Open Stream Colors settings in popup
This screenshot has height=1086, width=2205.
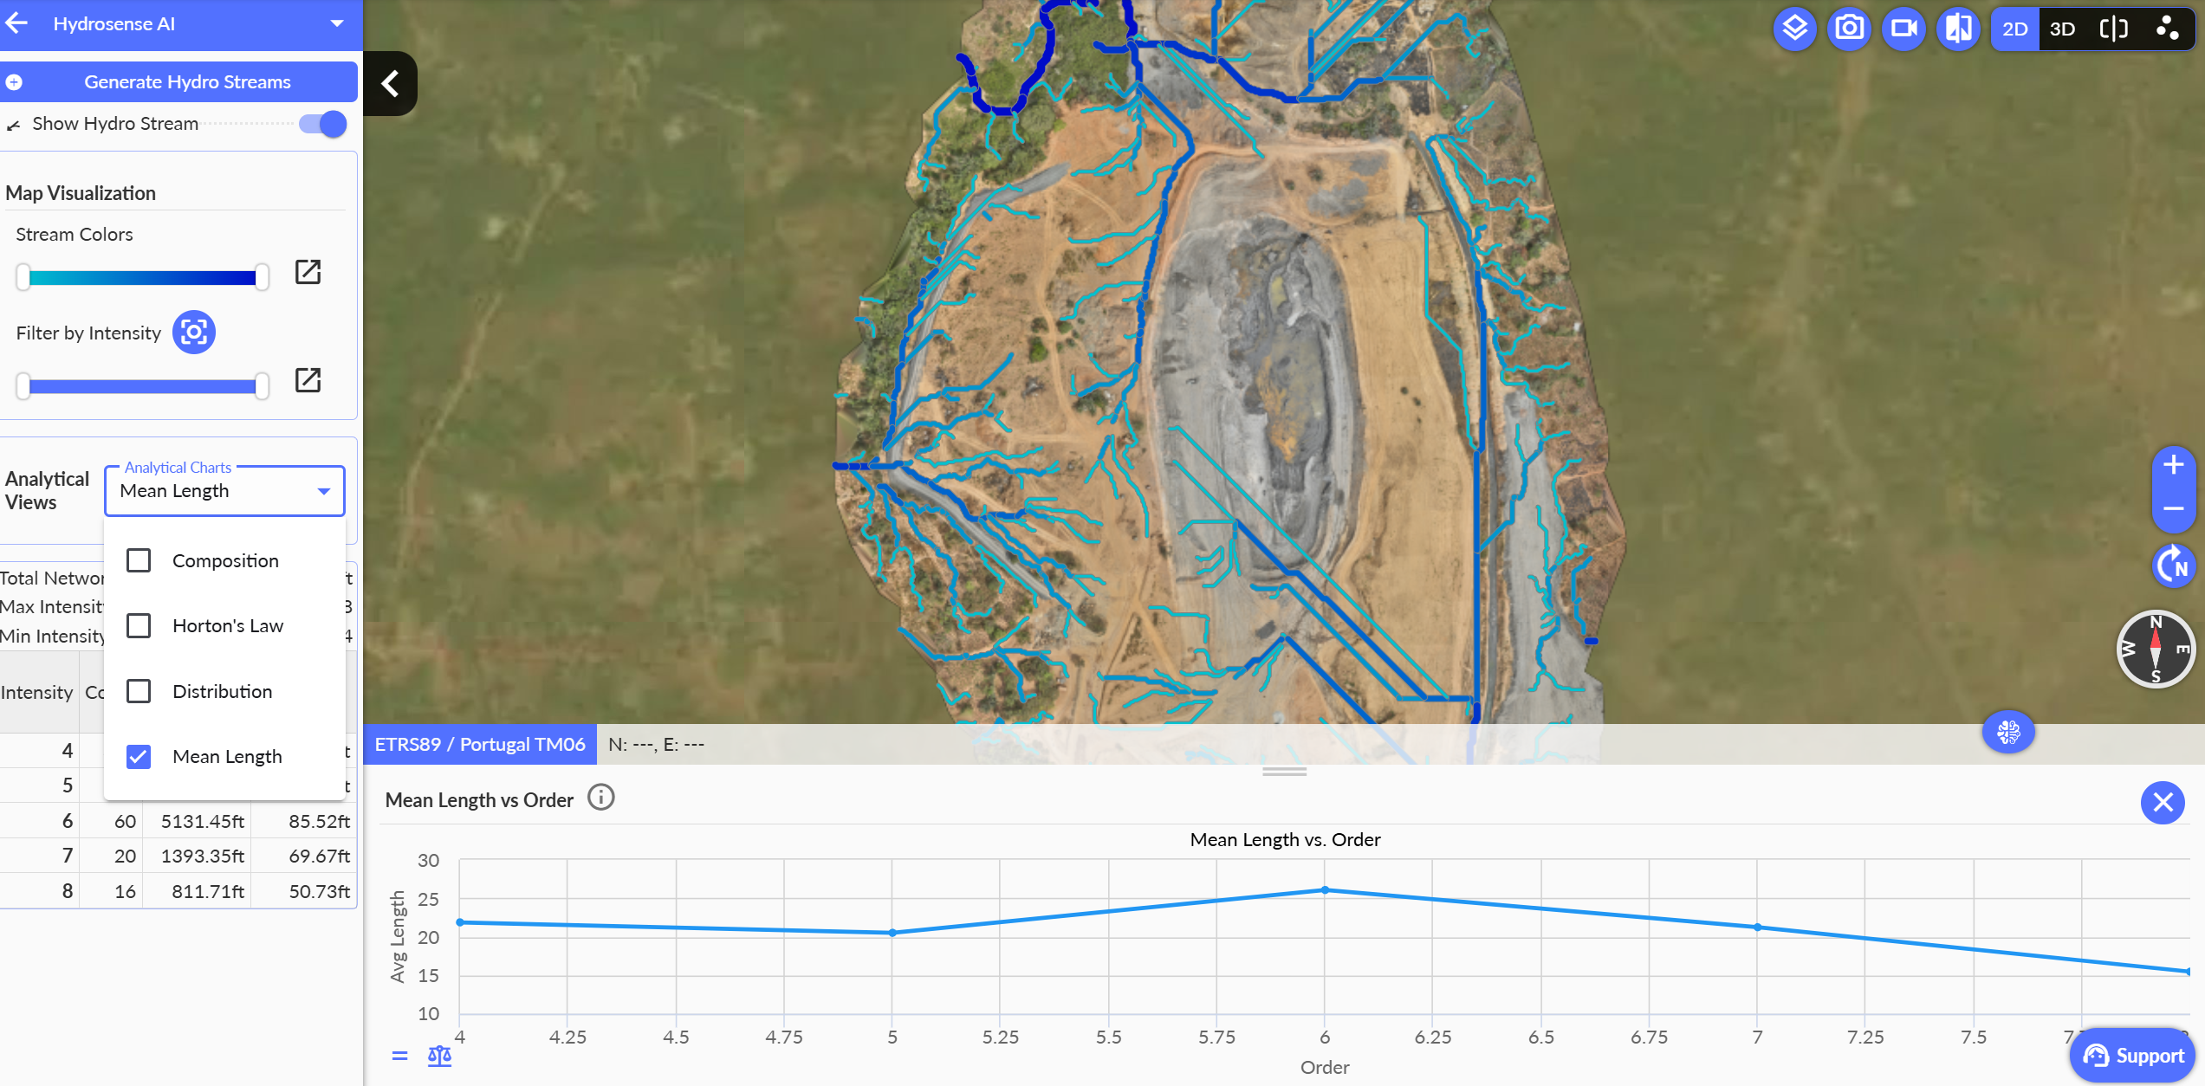point(308,272)
